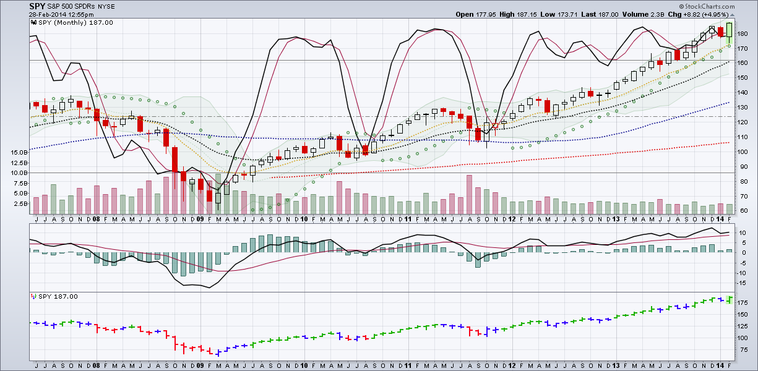Click the 2.5B volume scale label
The width and height of the screenshot is (758, 371).
20,203
